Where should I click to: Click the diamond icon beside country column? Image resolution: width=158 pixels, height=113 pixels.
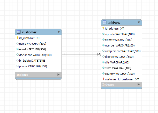(103, 73)
